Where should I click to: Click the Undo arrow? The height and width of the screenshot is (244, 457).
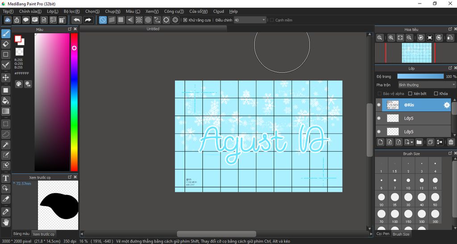77,20
